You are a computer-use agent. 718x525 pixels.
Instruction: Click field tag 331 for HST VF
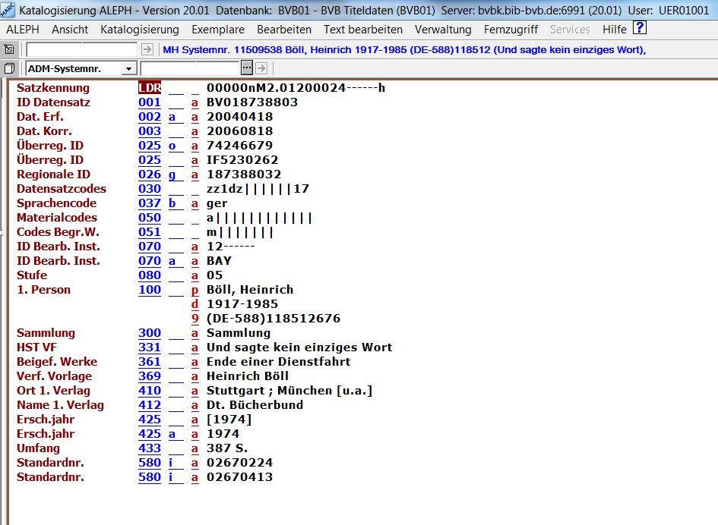(150, 347)
